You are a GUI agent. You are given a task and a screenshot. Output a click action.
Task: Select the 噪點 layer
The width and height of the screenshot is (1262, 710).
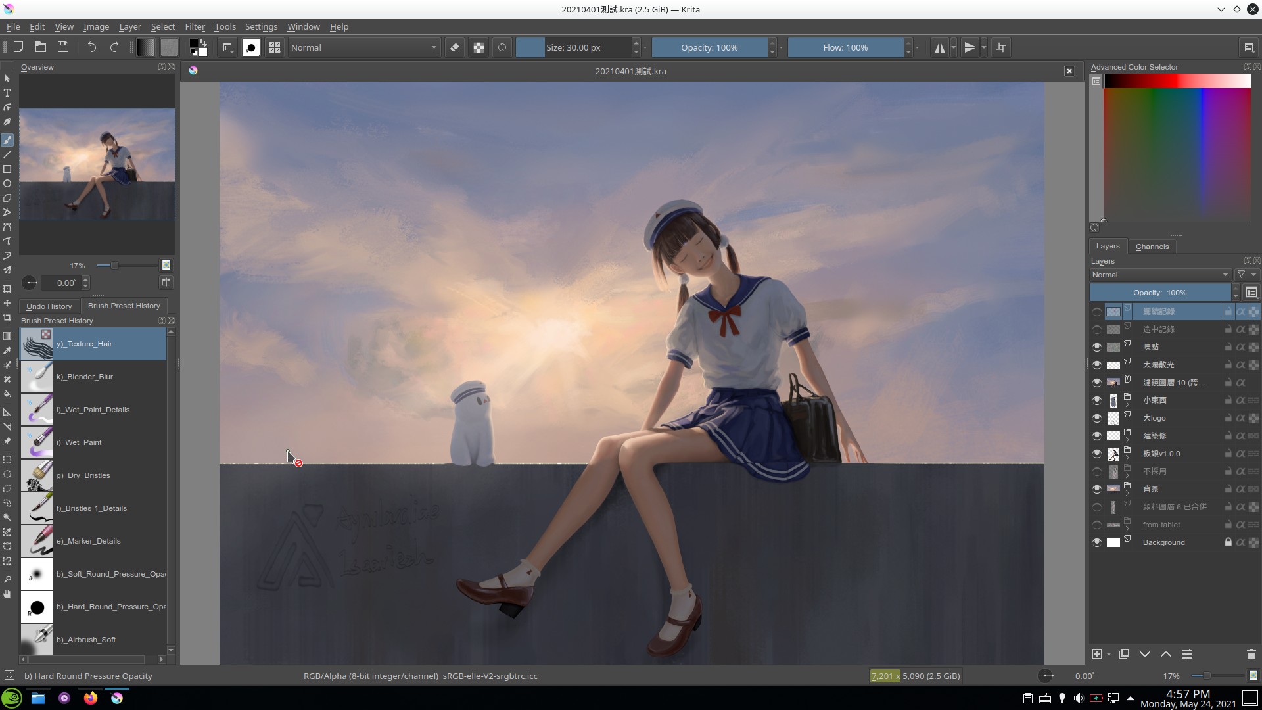tap(1177, 347)
